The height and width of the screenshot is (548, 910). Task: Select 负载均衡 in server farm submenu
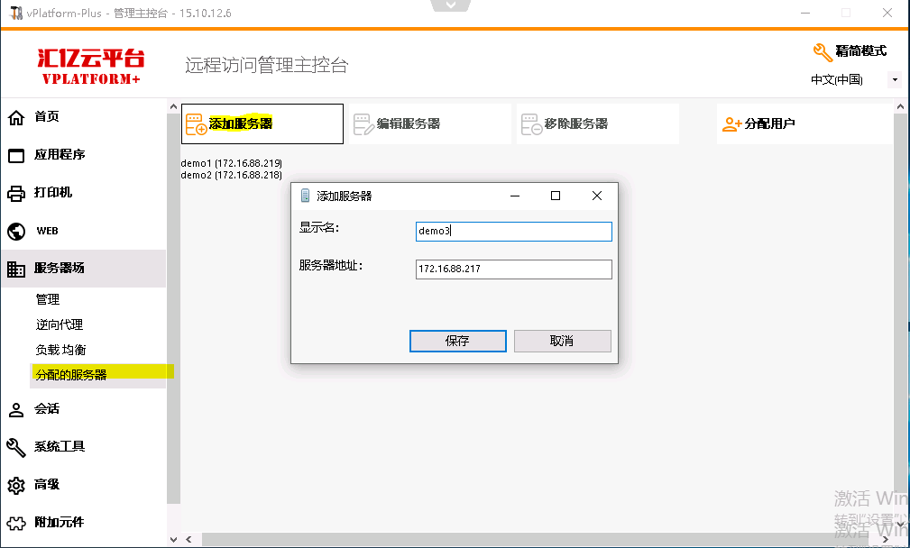coord(61,350)
